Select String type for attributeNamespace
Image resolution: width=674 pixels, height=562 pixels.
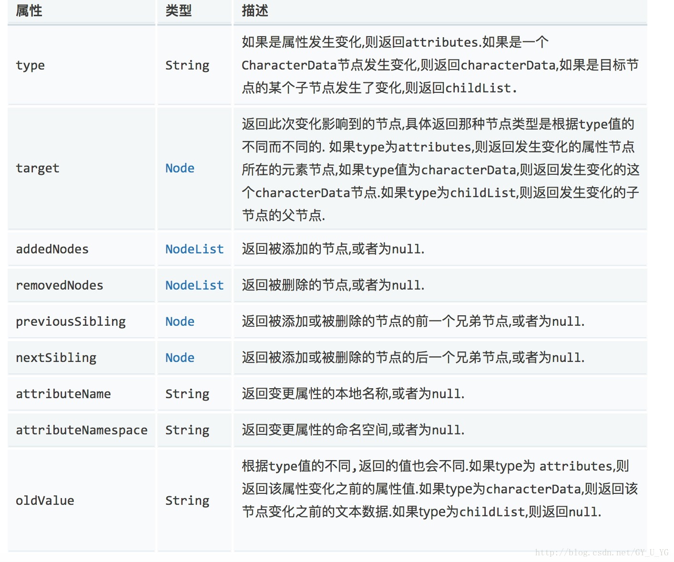187,430
